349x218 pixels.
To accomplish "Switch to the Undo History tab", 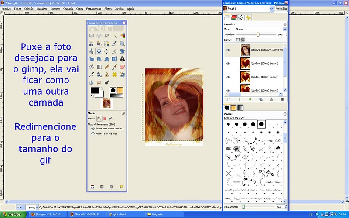I will (248, 17).
